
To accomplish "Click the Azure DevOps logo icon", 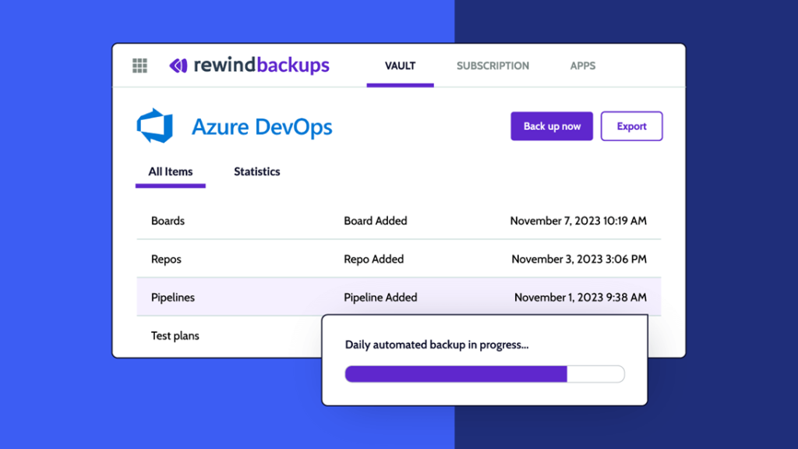I will point(155,126).
